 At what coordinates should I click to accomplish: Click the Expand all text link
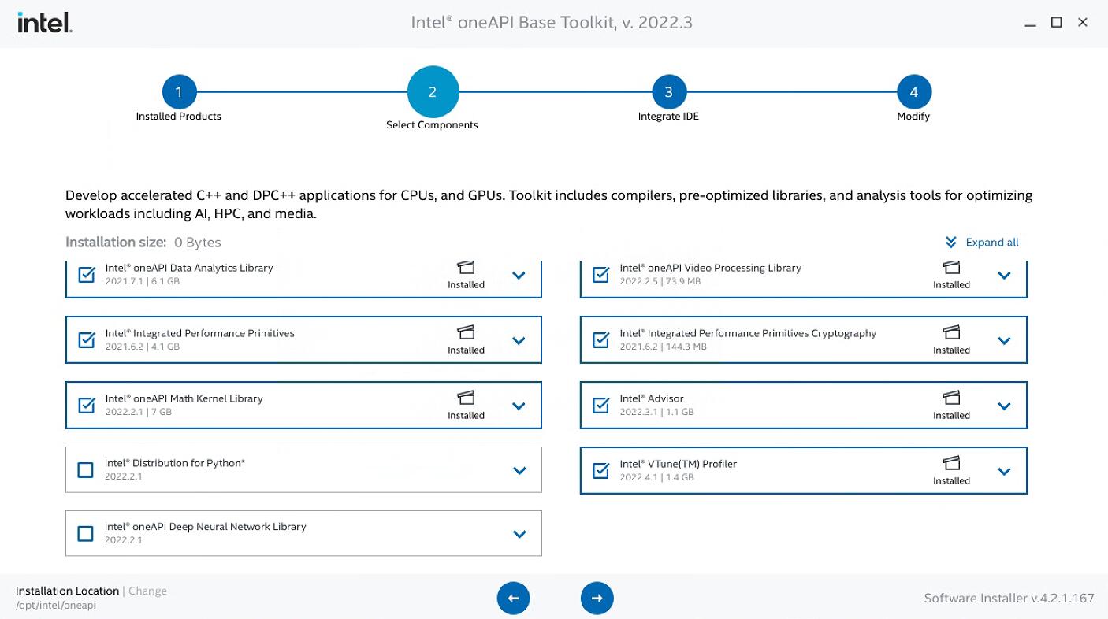click(x=991, y=243)
